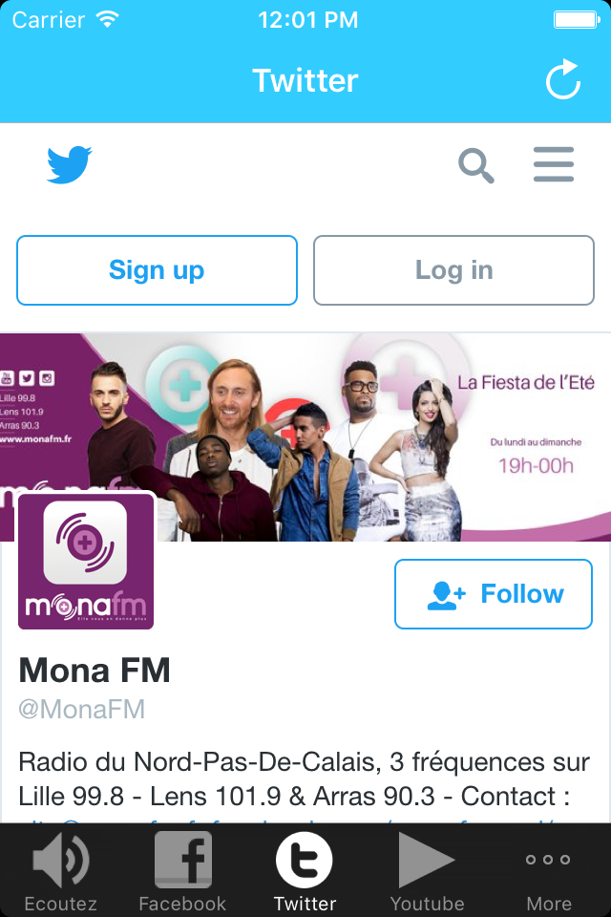
Task: Click the blue Twitter bird logo
Action: pyautogui.click(x=69, y=164)
